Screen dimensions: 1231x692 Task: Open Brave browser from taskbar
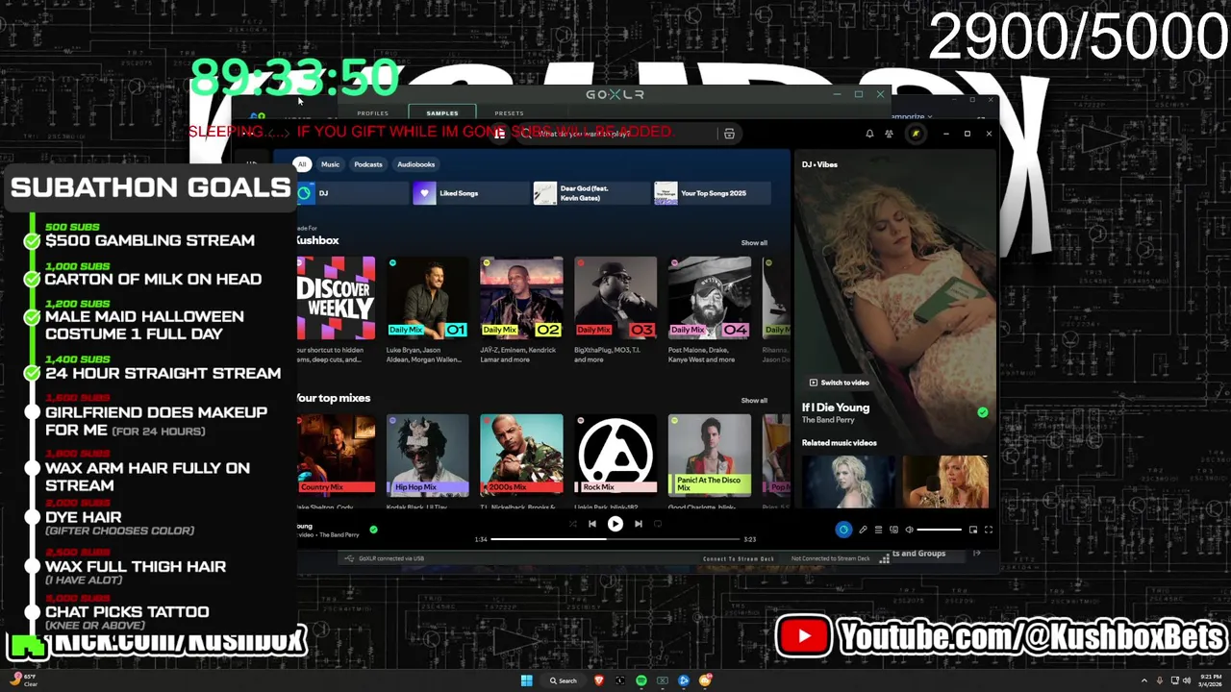599,680
